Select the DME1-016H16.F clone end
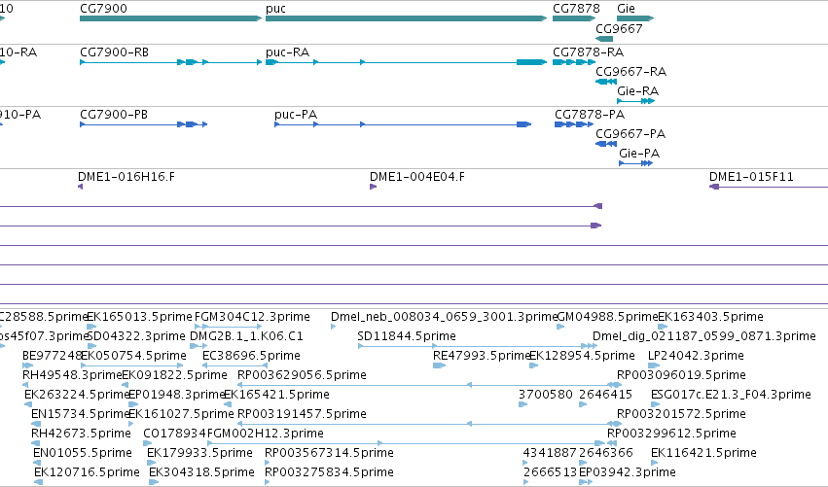This screenshot has width=828, height=487. [x=80, y=187]
